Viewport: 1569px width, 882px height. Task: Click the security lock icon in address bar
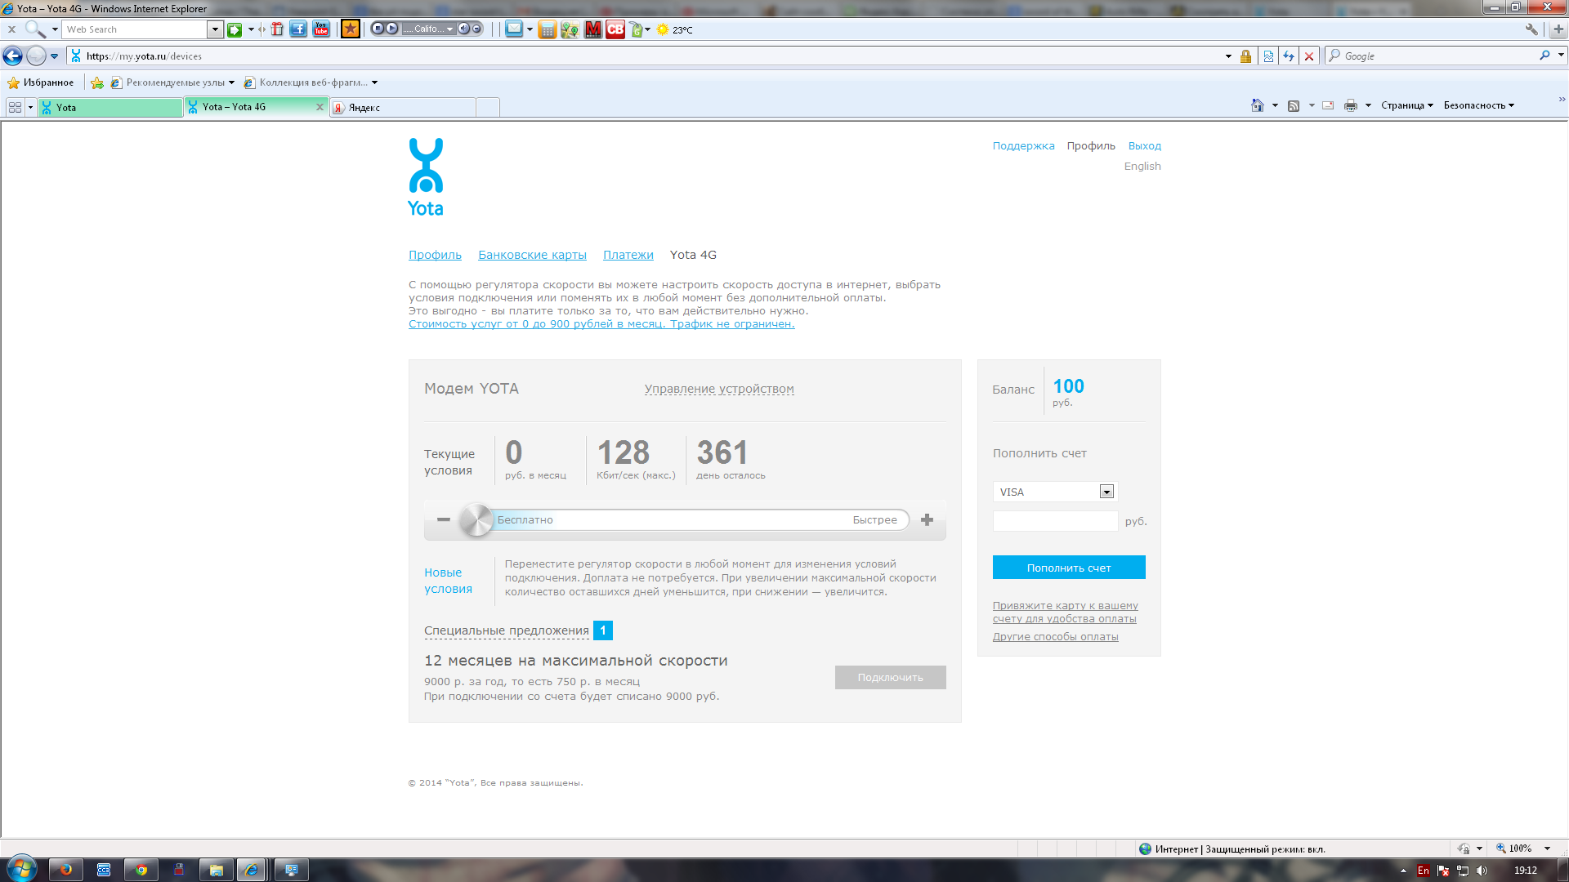pos(1245,56)
